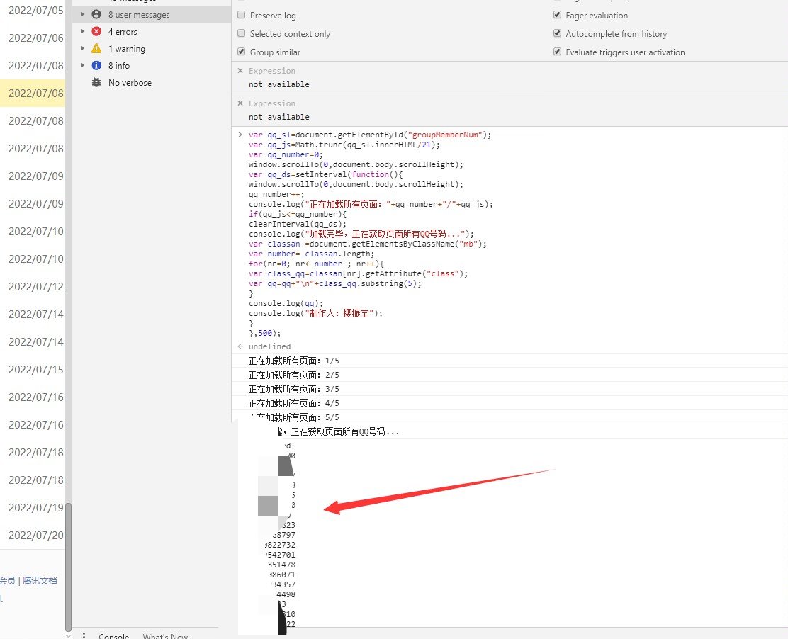Remove the first live Expression with X

click(240, 71)
